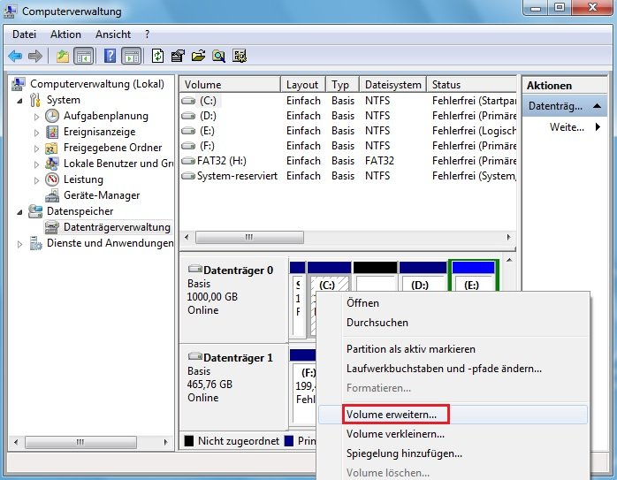This screenshot has height=480, width=617.
Task: Expand the Leistung node
Action: point(36,180)
